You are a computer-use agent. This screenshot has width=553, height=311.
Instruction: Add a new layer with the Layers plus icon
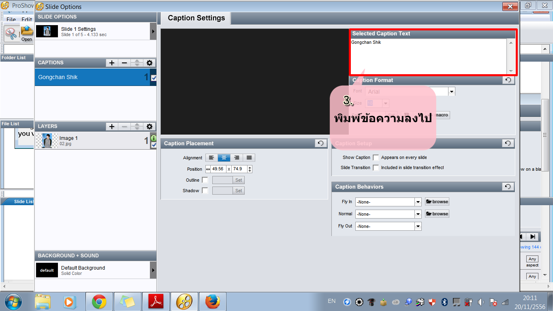click(x=112, y=127)
